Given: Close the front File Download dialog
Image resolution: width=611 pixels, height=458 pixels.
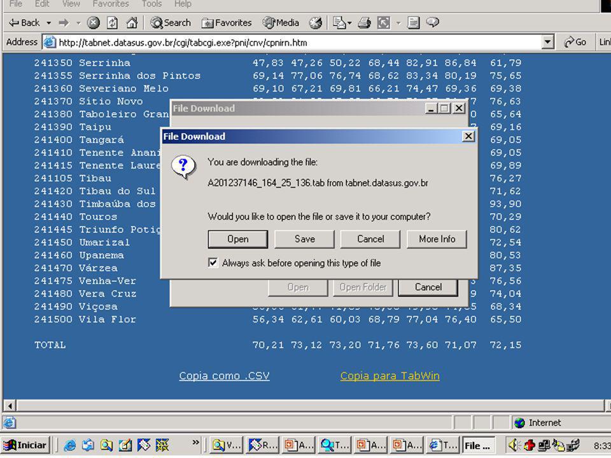Looking at the screenshot, I should (468, 136).
